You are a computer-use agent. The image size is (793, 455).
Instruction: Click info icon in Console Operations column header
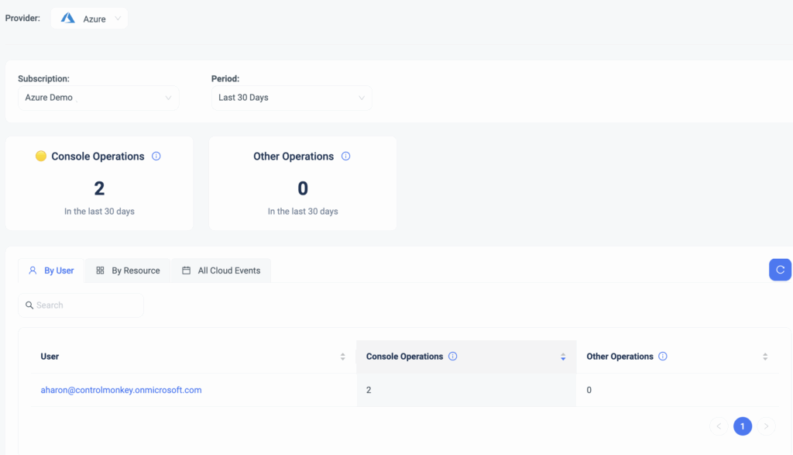(453, 357)
